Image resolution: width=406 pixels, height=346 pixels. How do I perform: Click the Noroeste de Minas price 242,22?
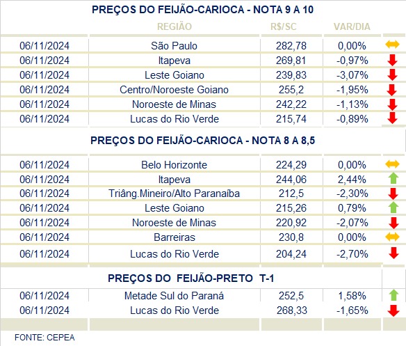pyautogui.click(x=291, y=104)
